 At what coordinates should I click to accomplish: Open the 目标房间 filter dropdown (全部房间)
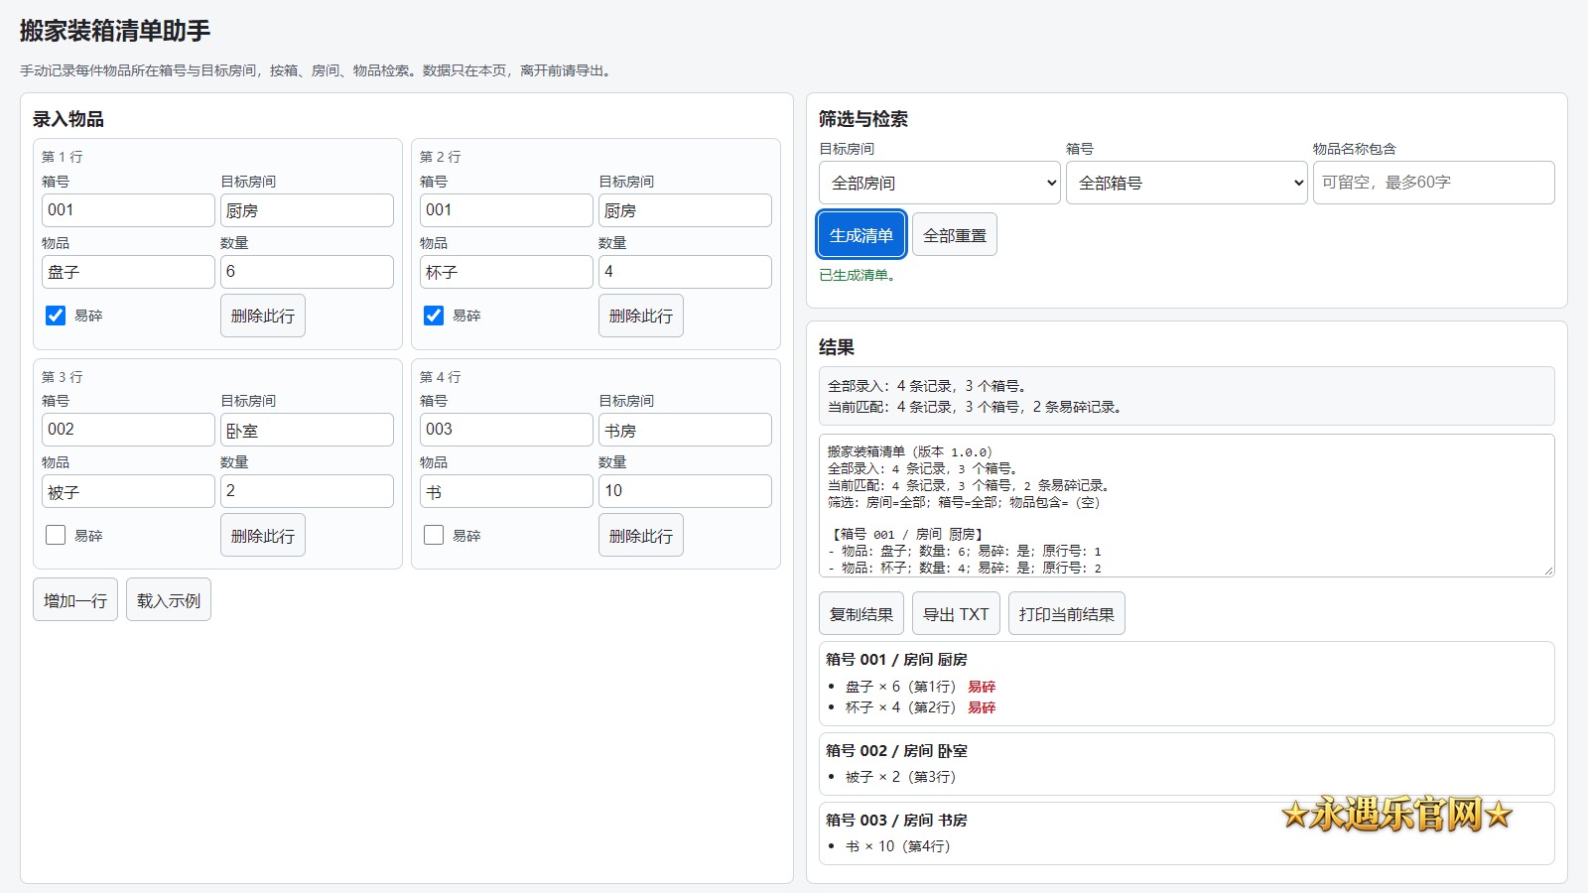(939, 183)
